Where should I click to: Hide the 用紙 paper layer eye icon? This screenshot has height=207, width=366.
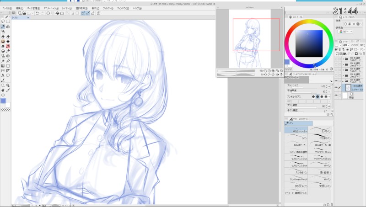pos(336,96)
